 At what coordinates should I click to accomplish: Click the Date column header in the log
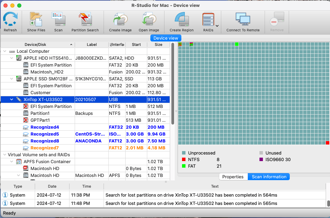[52, 186]
